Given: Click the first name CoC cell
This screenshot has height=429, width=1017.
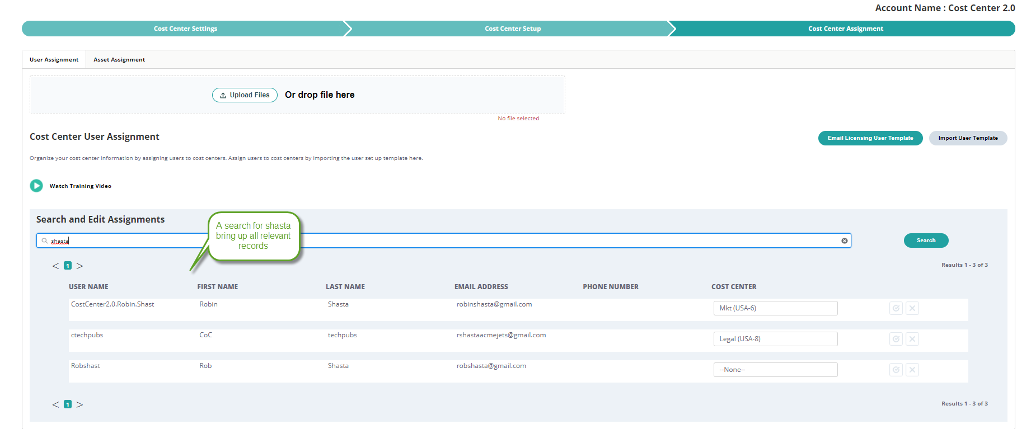Looking at the screenshot, I should point(205,335).
